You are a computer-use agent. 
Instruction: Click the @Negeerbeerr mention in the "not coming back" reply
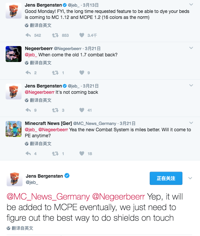[x=39, y=92]
